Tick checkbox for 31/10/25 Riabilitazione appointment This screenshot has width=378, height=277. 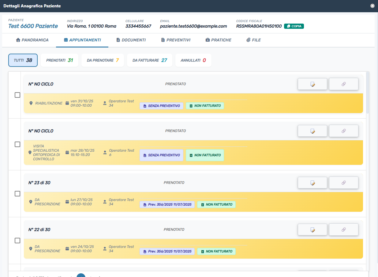pyautogui.click(x=17, y=95)
